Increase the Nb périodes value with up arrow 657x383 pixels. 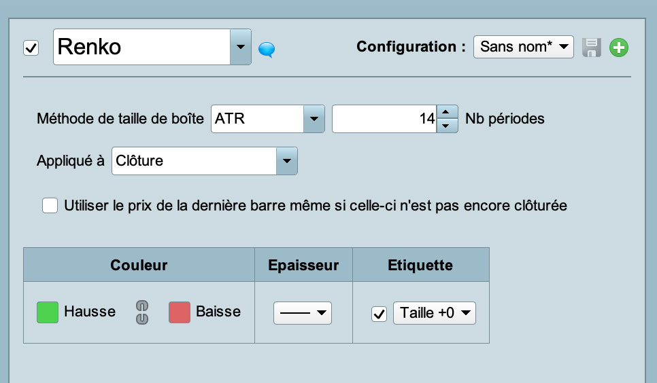[x=447, y=113]
